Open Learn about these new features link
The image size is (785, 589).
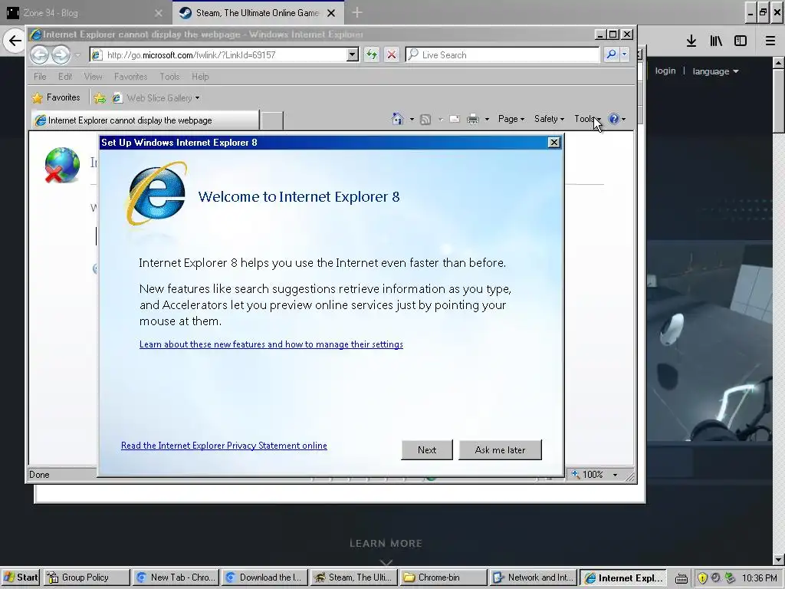(271, 344)
